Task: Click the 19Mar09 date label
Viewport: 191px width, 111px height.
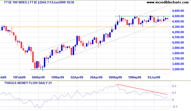Action: click(58, 77)
